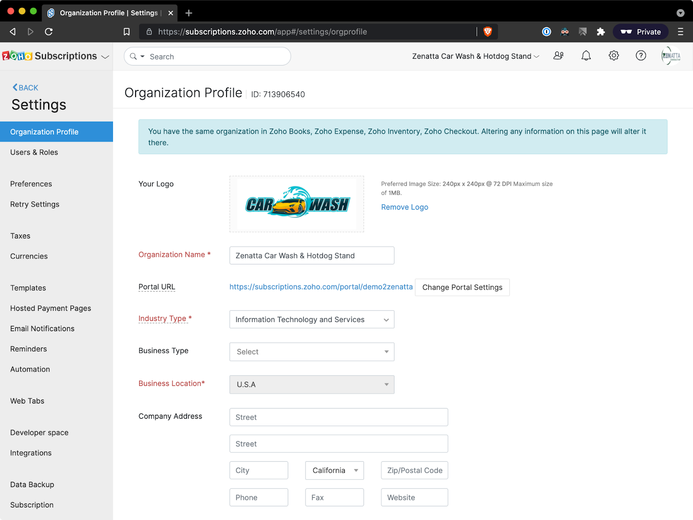
Task: Open the California state dropdown
Action: coord(334,470)
